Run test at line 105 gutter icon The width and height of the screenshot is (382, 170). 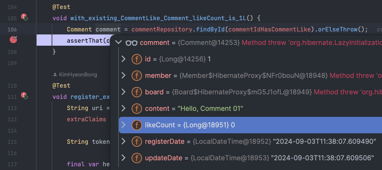click(x=25, y=17)
